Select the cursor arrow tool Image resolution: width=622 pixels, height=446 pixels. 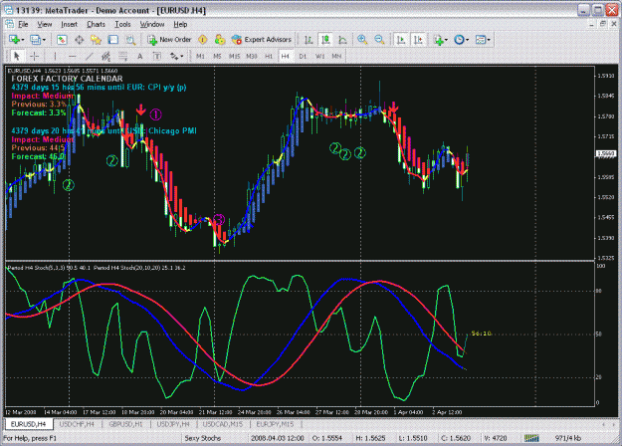[17, 57]
